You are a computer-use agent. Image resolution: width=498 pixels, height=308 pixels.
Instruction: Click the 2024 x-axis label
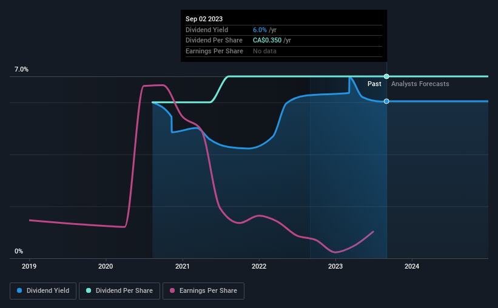[x=412, y=266]
